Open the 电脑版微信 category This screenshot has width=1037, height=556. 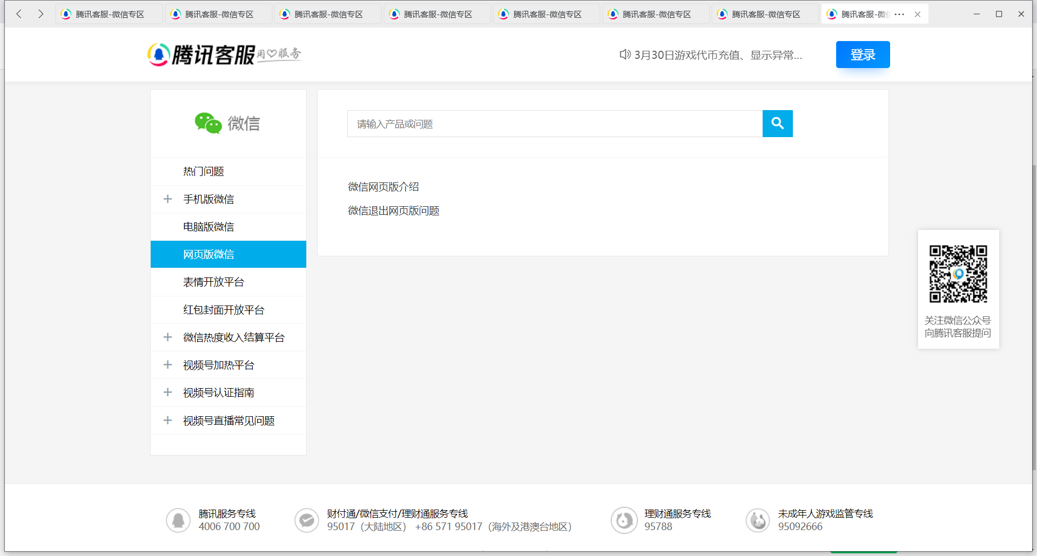[x=228, y=227]
